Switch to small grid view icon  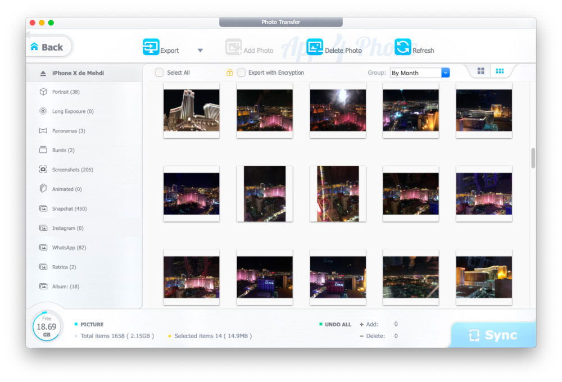tap(500, 71)
